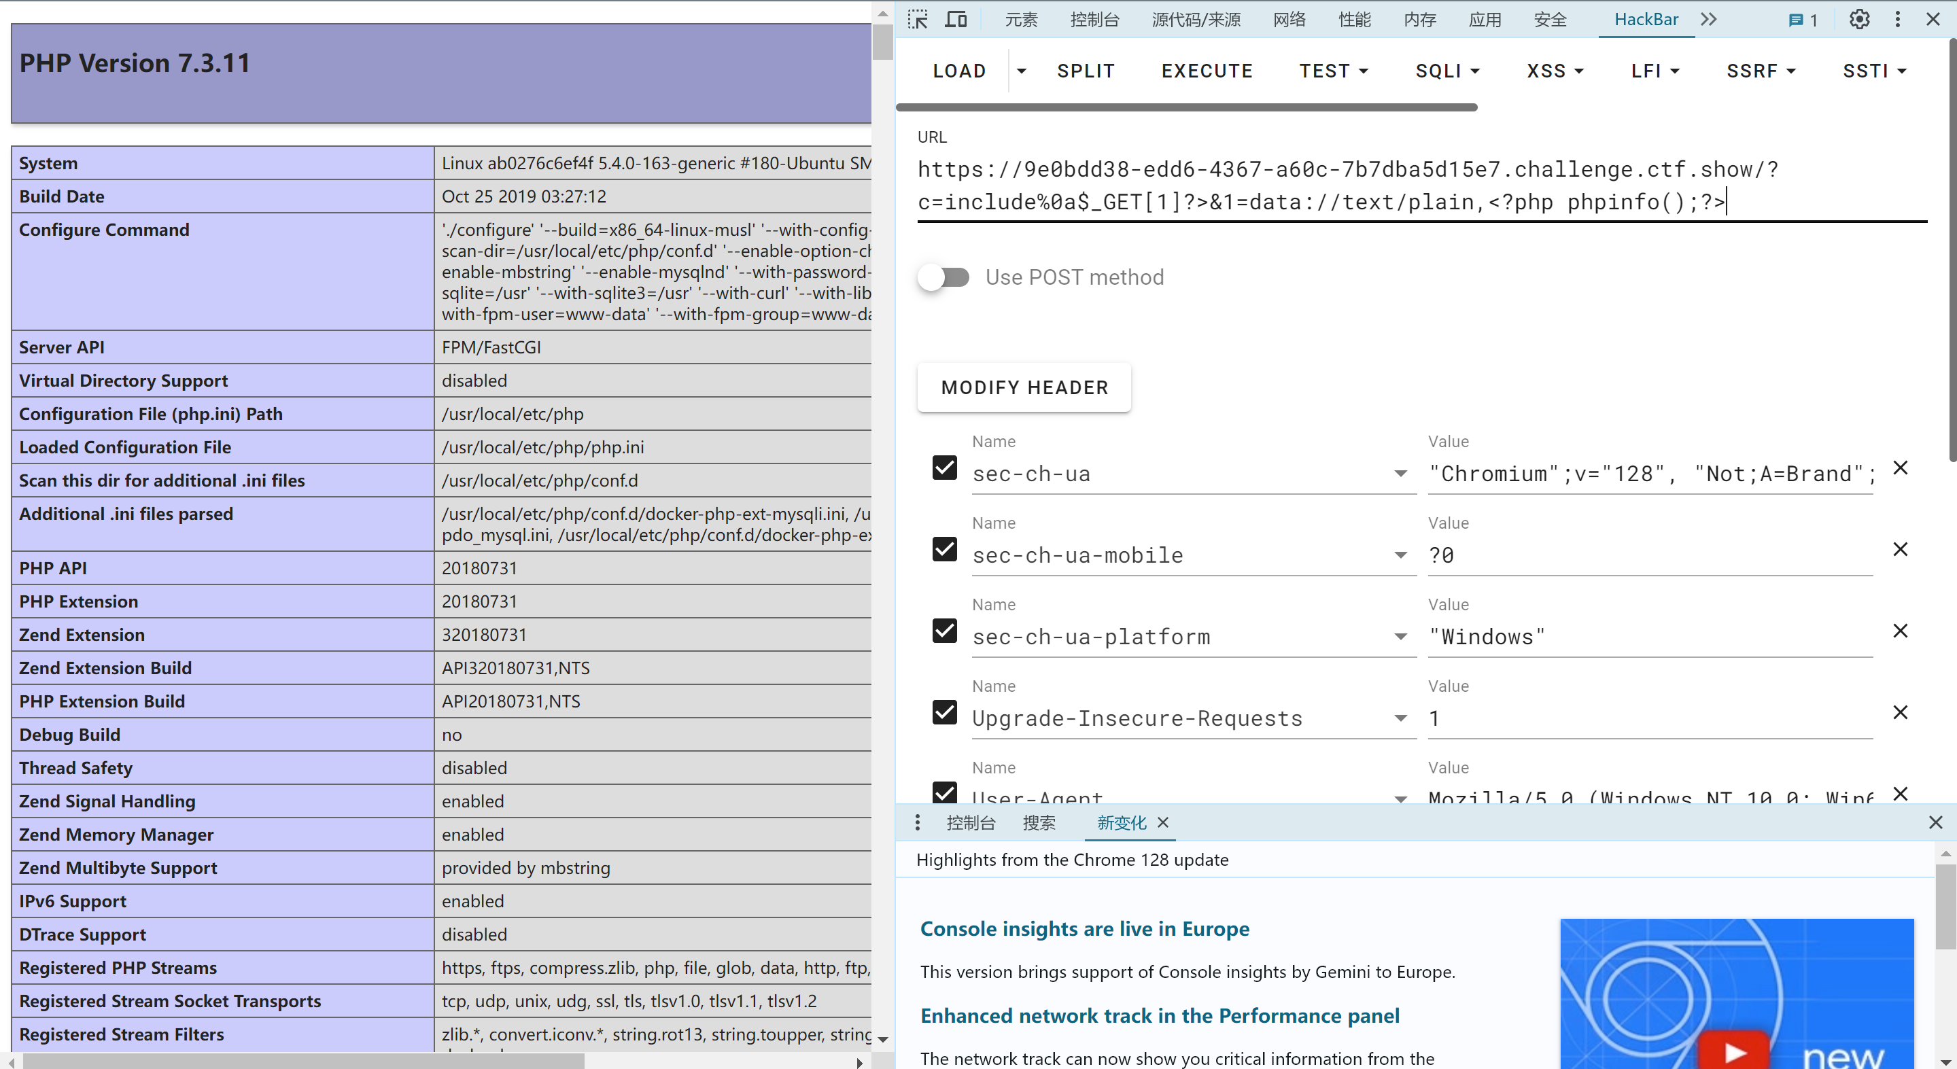The image size is (1957, 1069).
Task: Open the SQLI dropdown menu
Action: pyautogui.click(x=1447, y=71)
